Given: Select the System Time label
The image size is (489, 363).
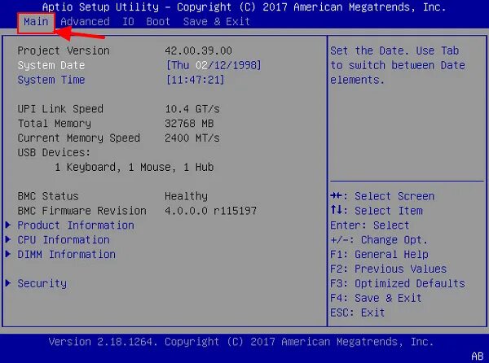Looking at the screenshot, I should click(51, 80).
